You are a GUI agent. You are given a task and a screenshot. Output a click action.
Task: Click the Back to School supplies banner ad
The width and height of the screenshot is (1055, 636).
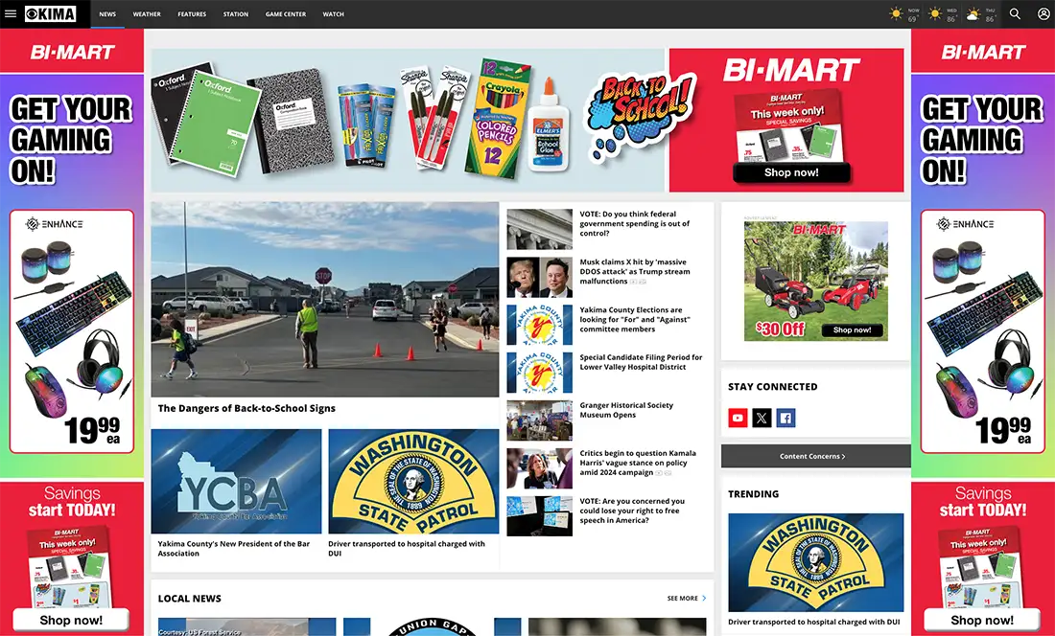[527, 121]
